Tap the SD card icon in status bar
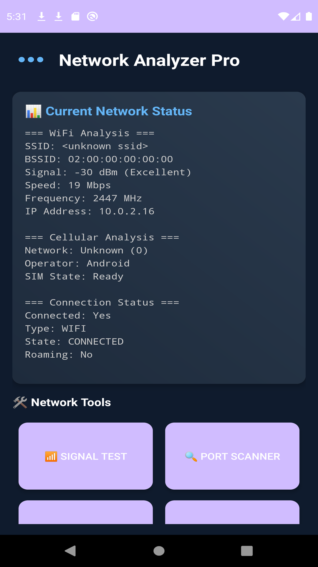318x567 pixels. click(75, 17)
